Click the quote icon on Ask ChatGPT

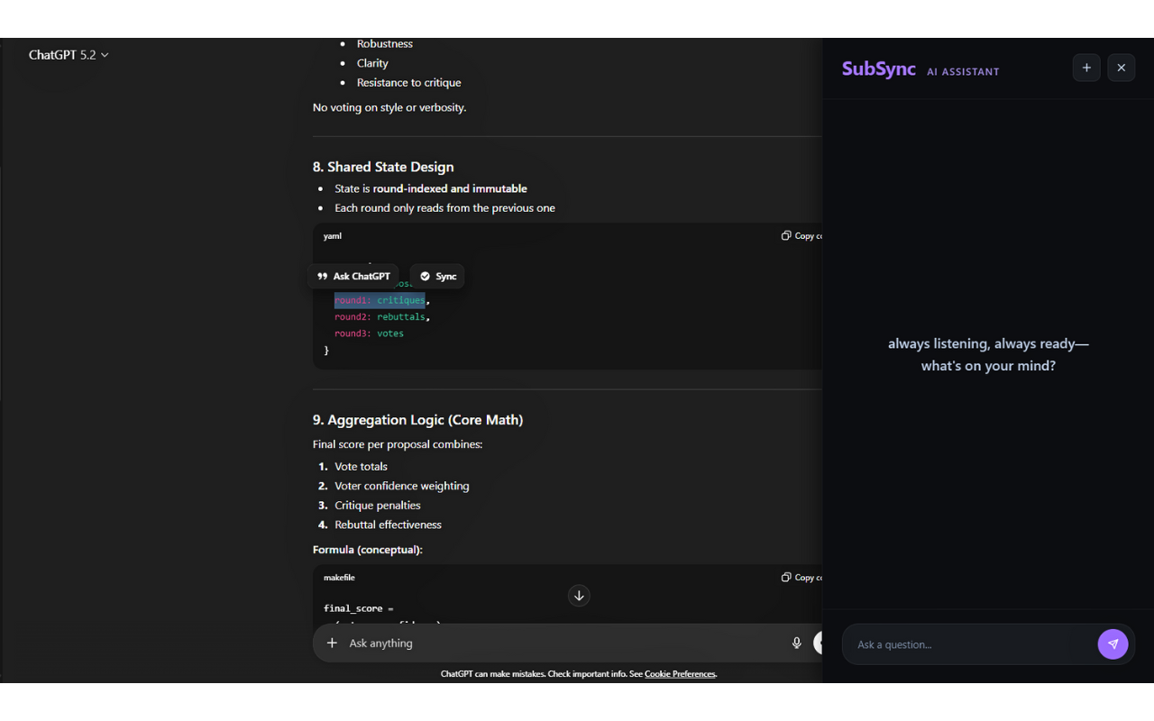point(324,276)
